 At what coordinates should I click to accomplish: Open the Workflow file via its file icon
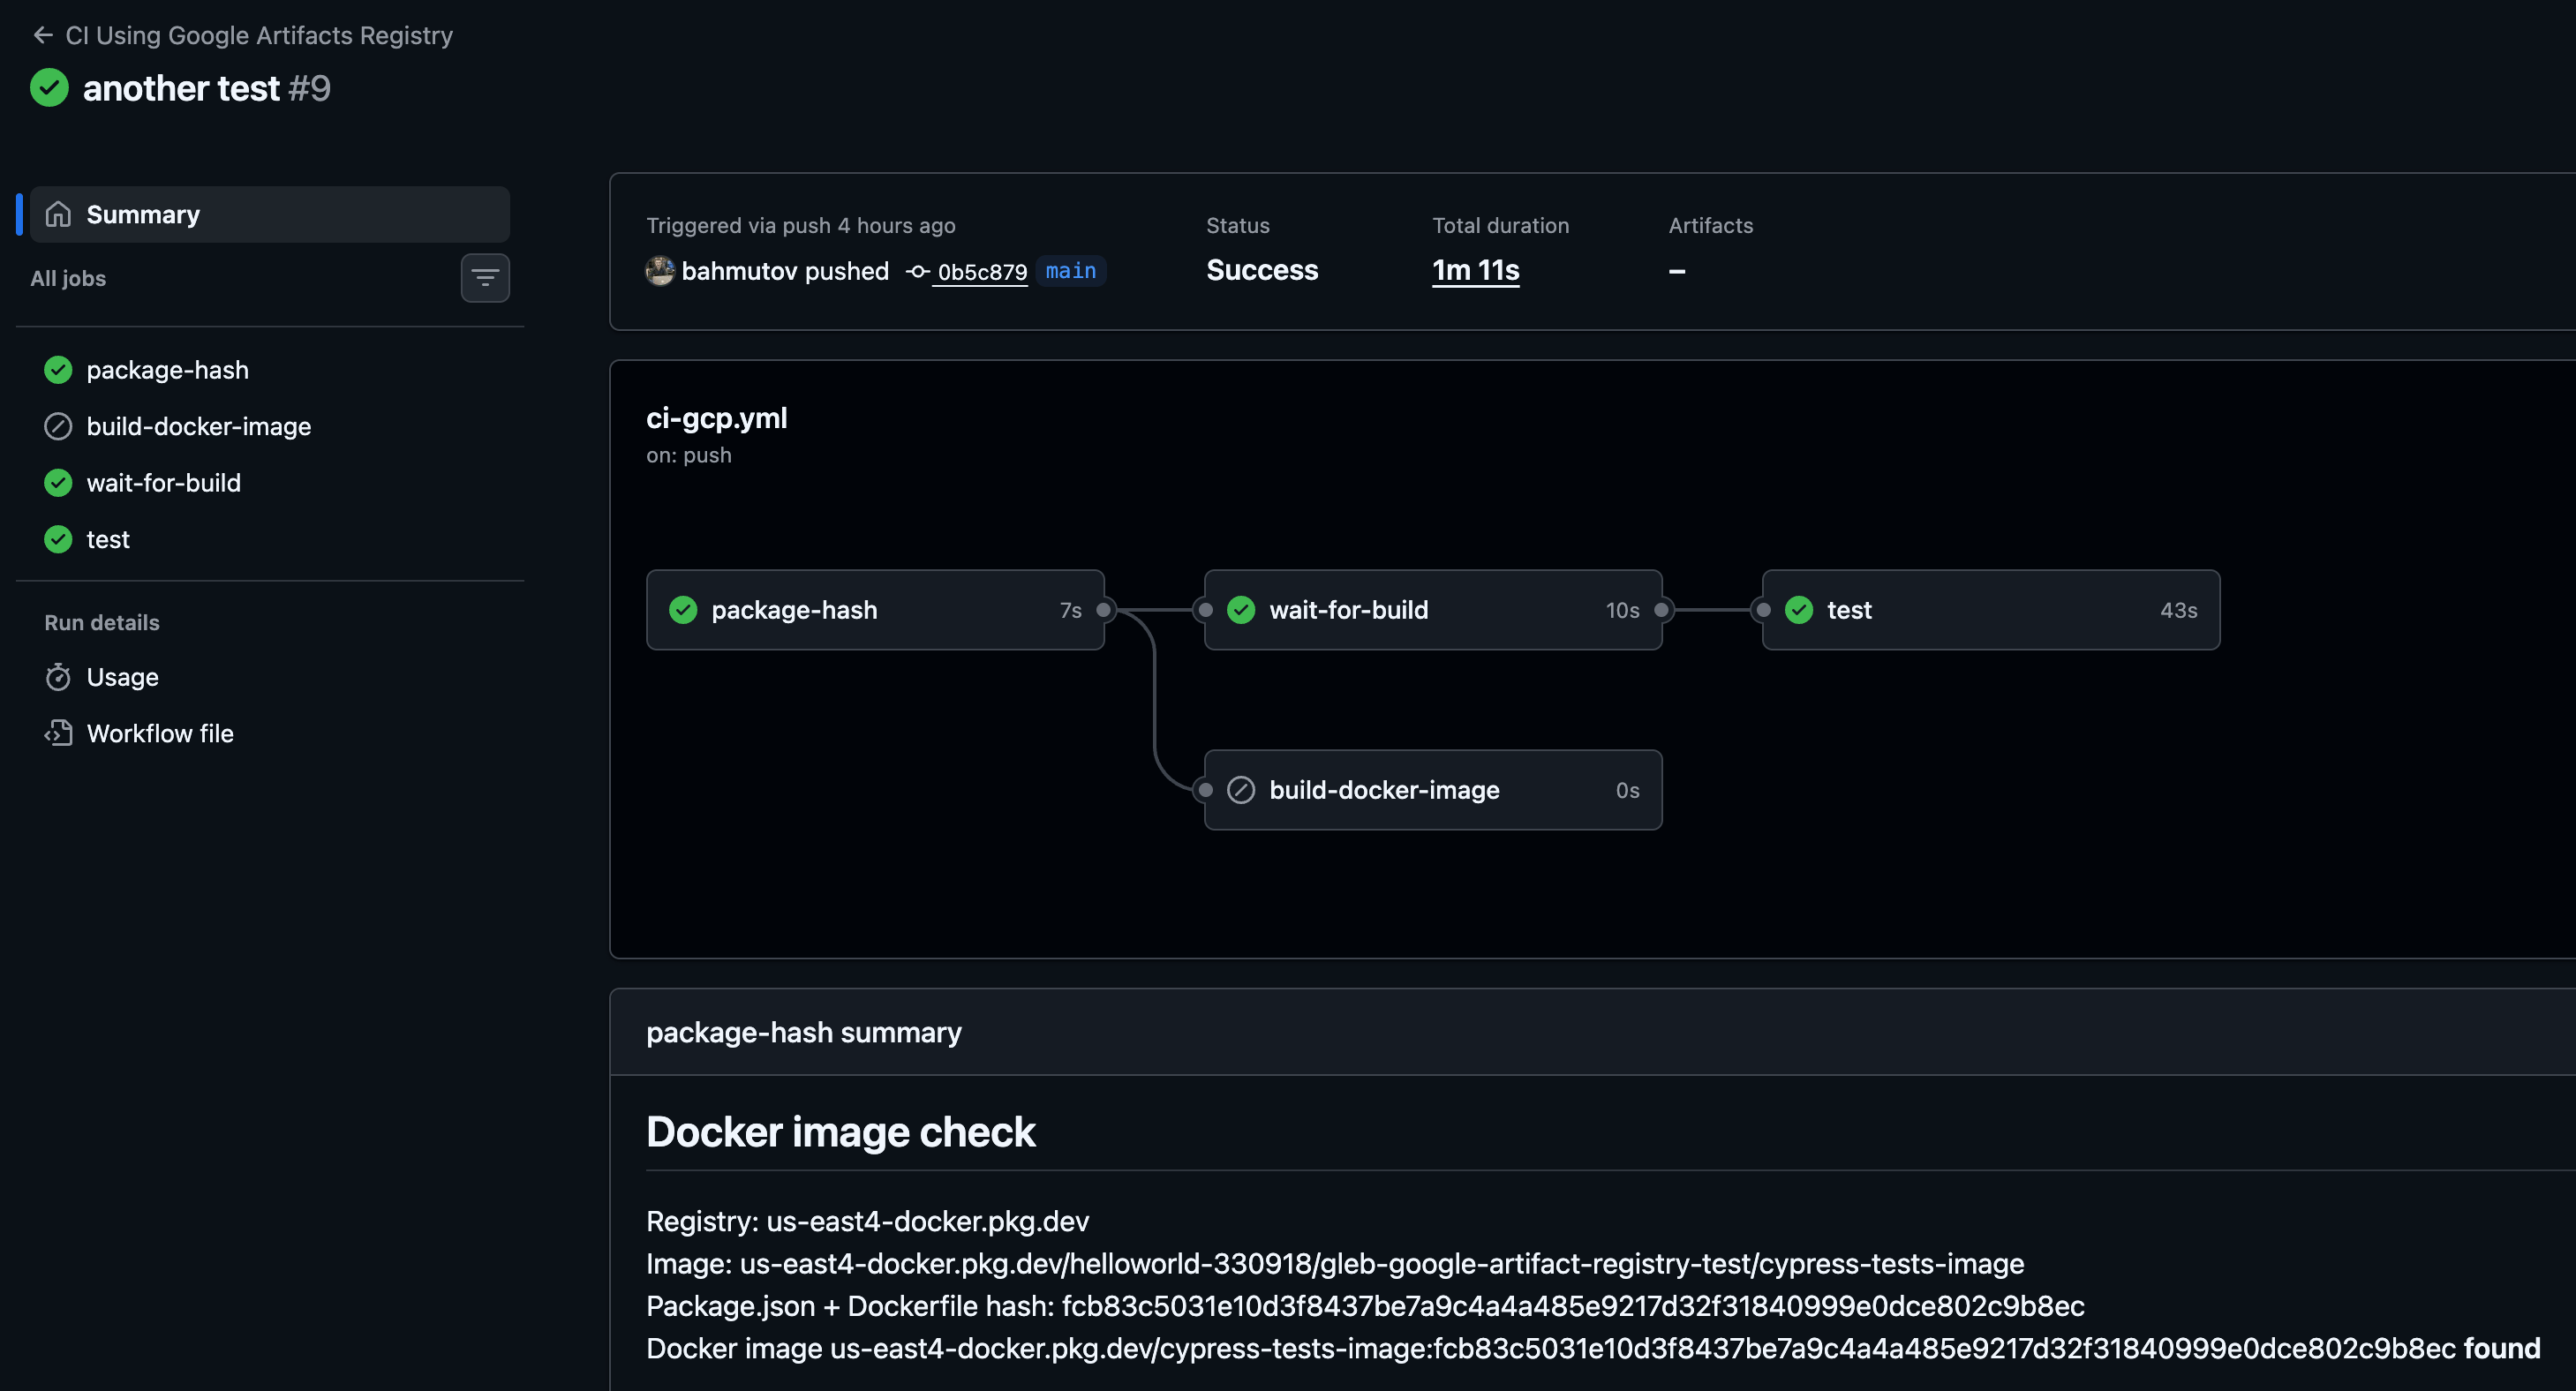click(58, 732)
